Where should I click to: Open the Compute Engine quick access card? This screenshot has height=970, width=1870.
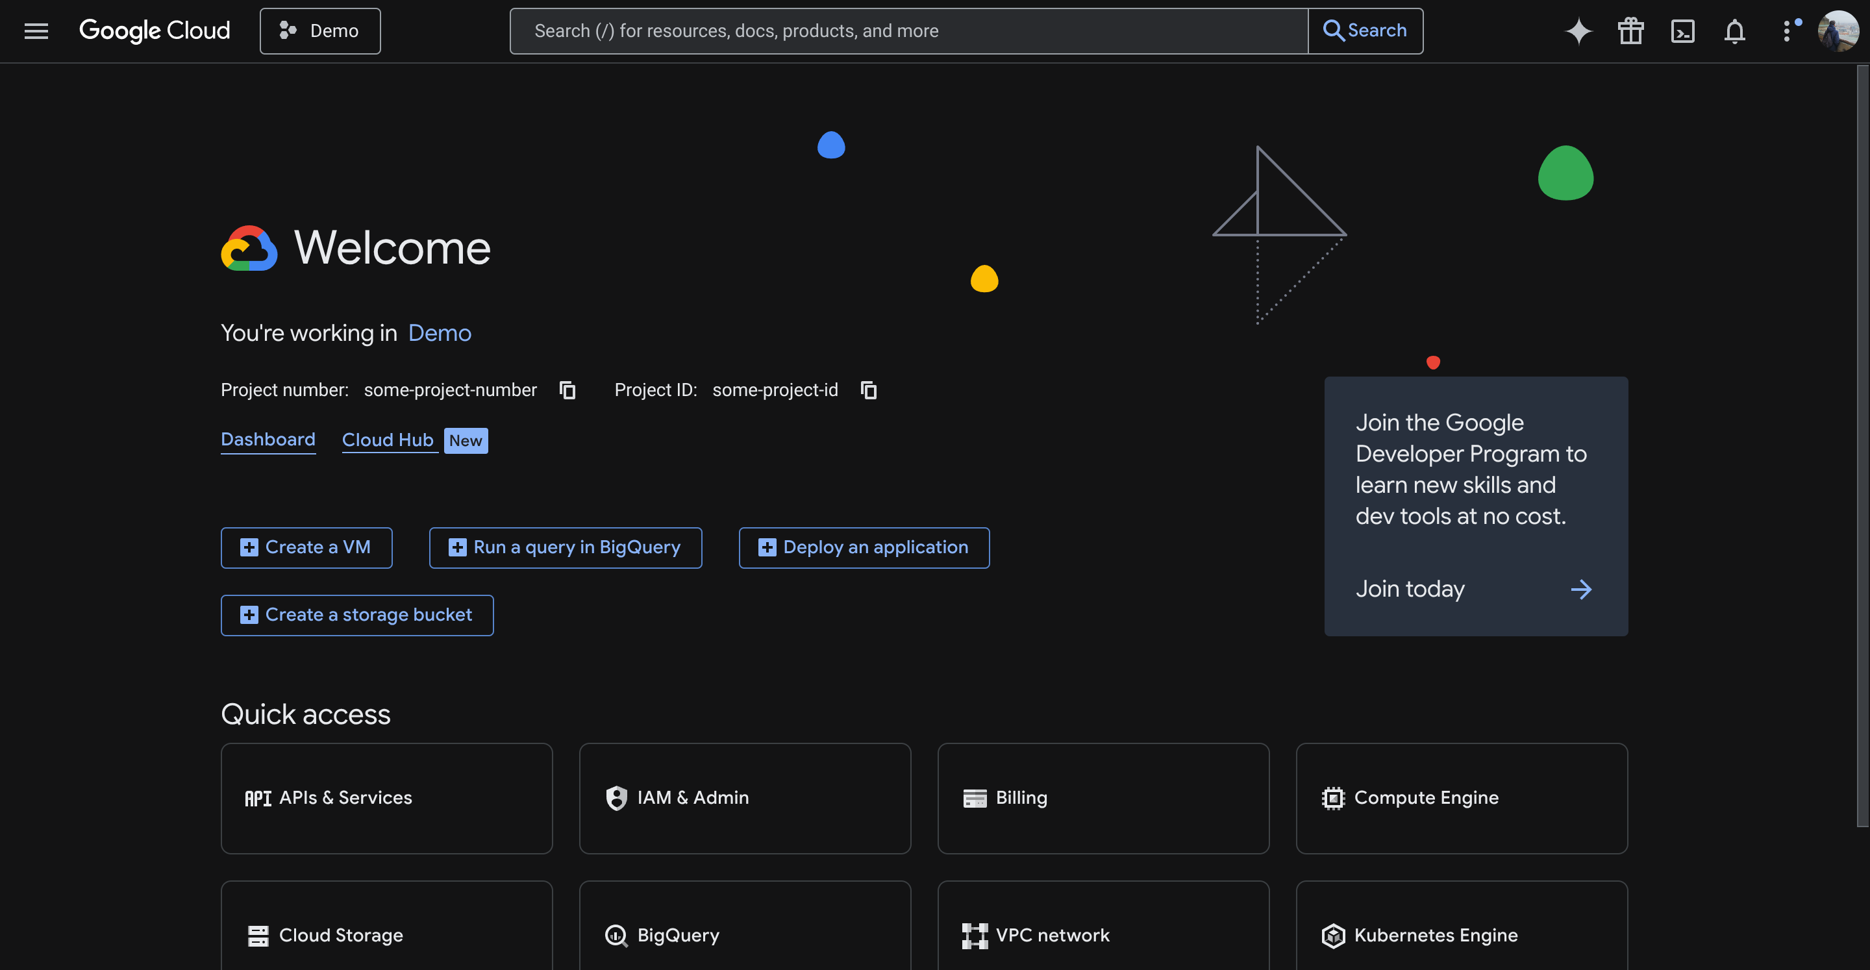(x=1460, y=798)
